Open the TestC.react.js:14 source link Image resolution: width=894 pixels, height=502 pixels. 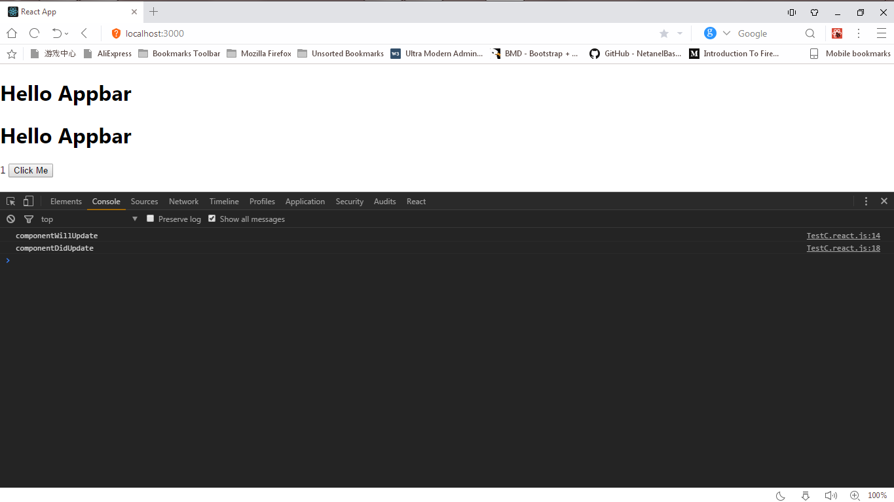pos(843,236)
